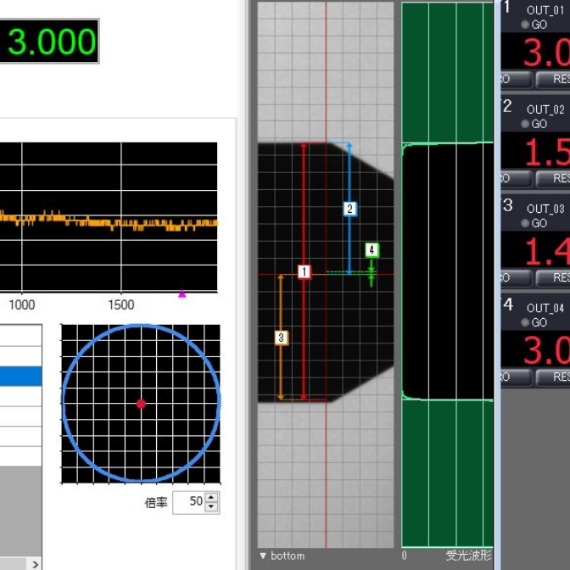Select the highlighted blue row in the list
Viewport: 570px width, 570px height.
pos(20,376)
